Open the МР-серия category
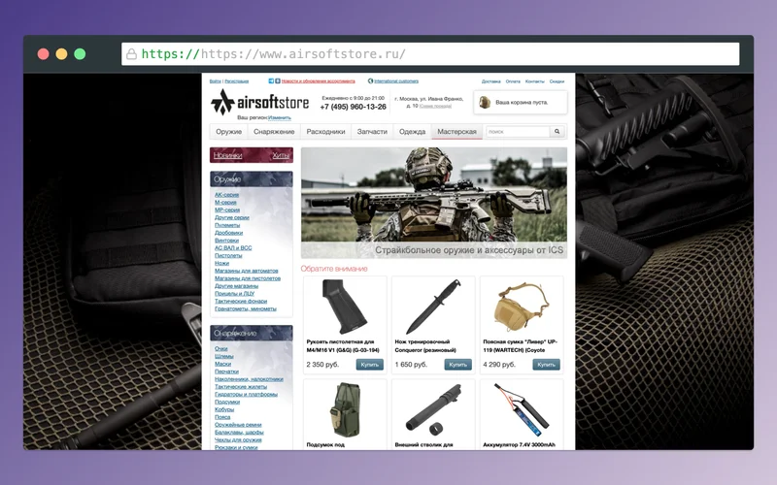Viewport: 777px width, 485px height. coord(227,210)
